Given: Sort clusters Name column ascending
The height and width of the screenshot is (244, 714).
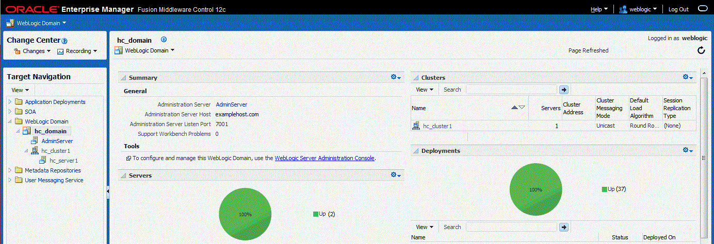Looking at the screenshot, I should pos(514,108).
